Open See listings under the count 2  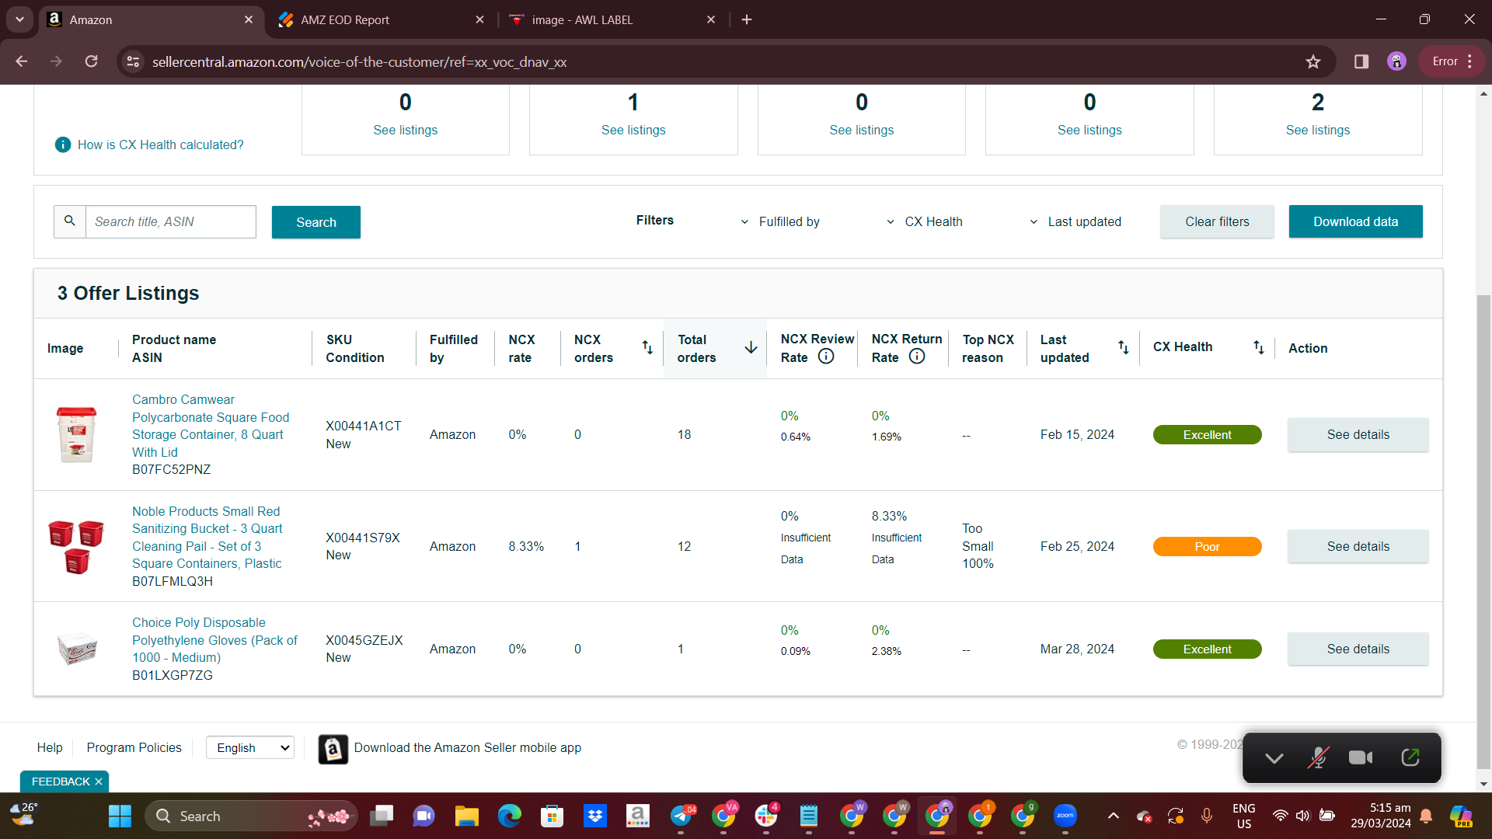(x=1317, y=130)
